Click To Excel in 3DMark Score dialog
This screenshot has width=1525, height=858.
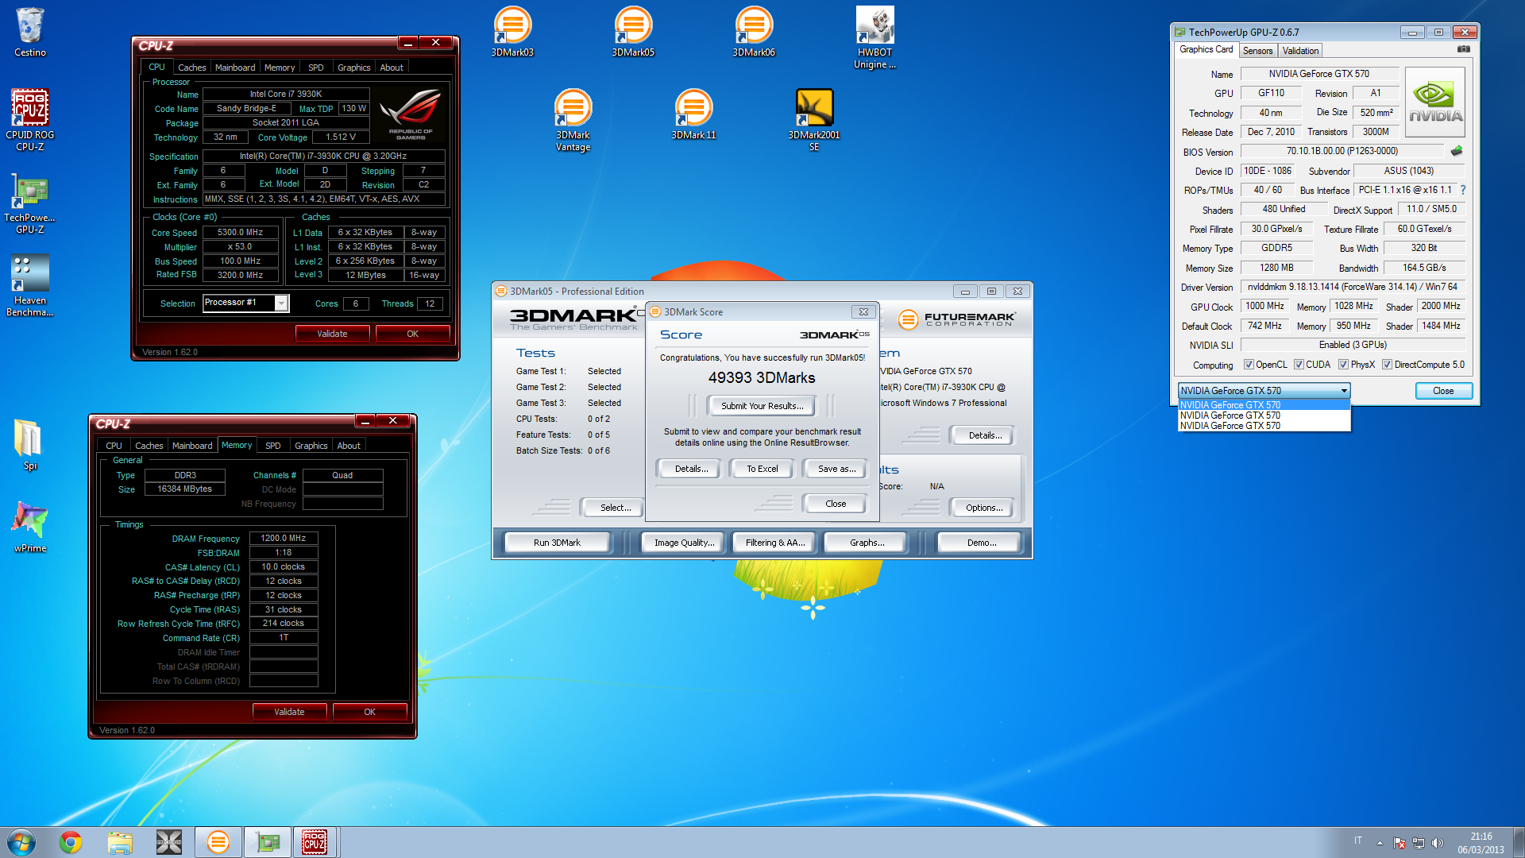pos(762,469)
